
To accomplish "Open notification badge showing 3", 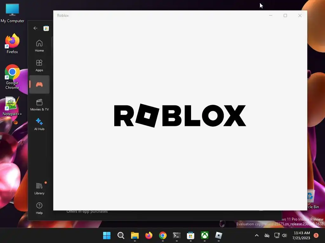I will click(x=316, y=235).
